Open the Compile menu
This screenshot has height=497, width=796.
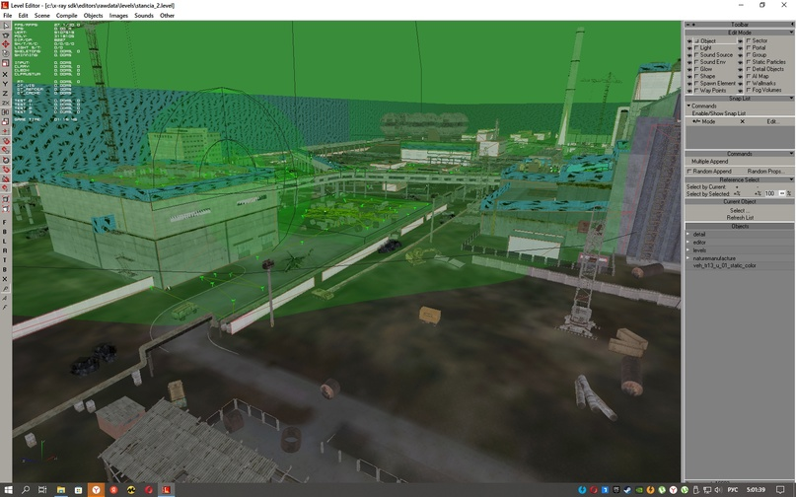[x=66, y=16]
